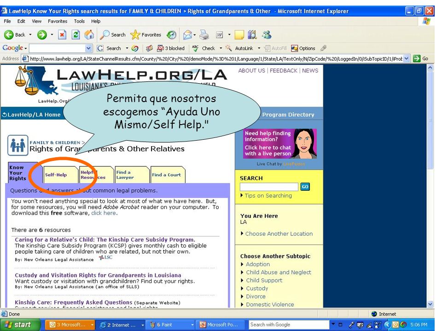Image resolution: width=442 pixels, height=331 pixels.
Task: Click the Forward arrow button
Action: click(x=42, y=34)
